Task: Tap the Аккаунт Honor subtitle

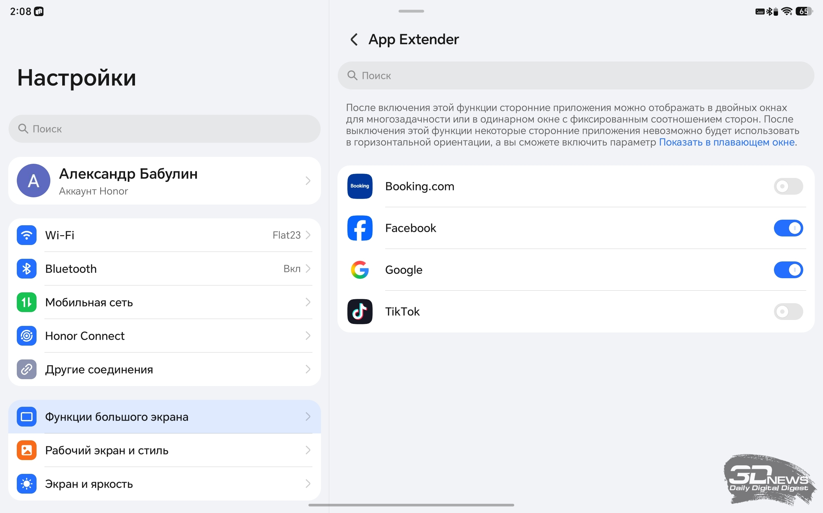Action: pyautogui.click(x=93, y=191)
